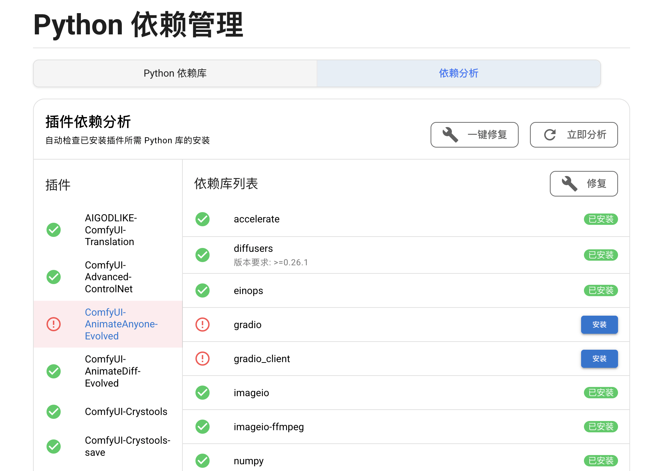This screenshot has width=656, height=471.
Task: Open ComfyUI-Advanced-ControlNet plugin entry
Action: (109, 277)
